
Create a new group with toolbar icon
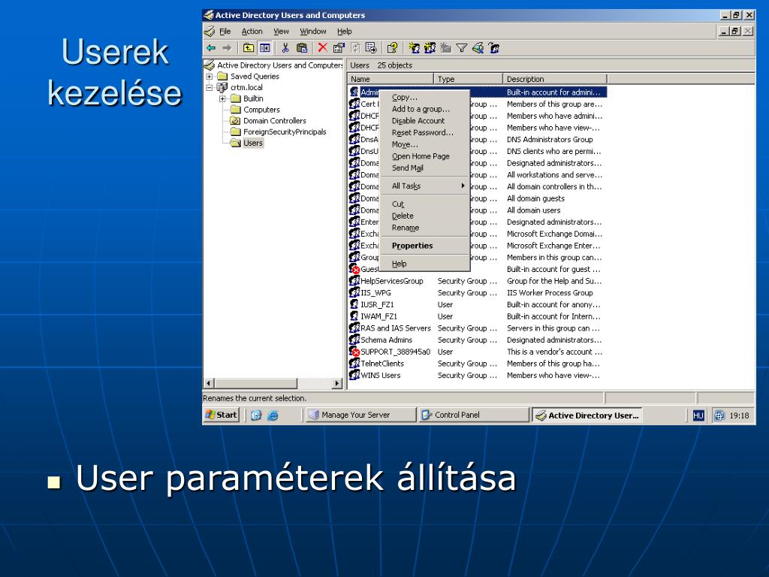click(x=430, y=48)
